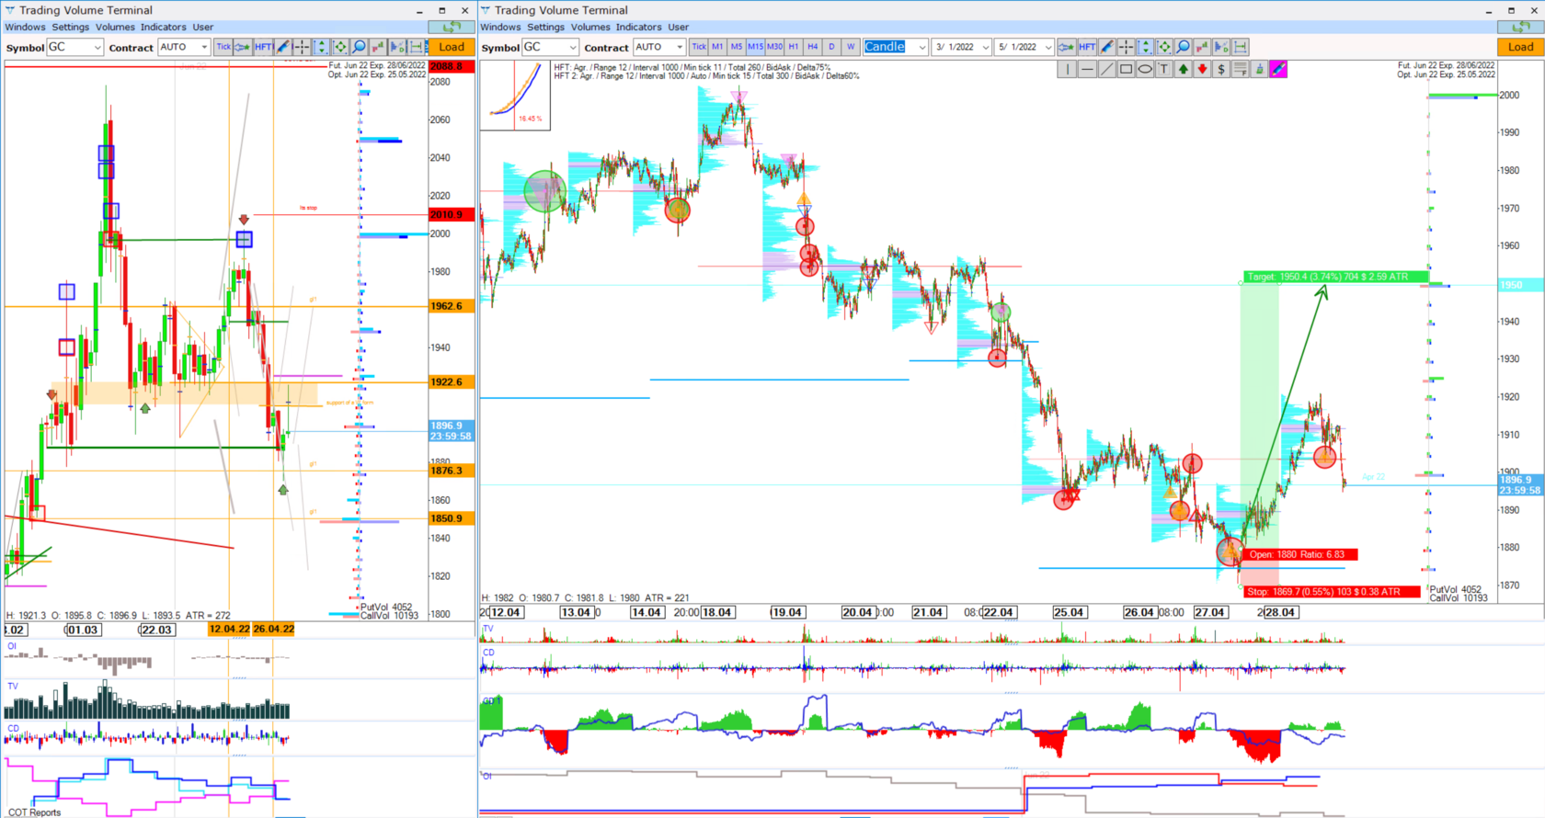Place a green up arrow marker
Viewport: 1545px width, 818px height.
click(1184, 69)
